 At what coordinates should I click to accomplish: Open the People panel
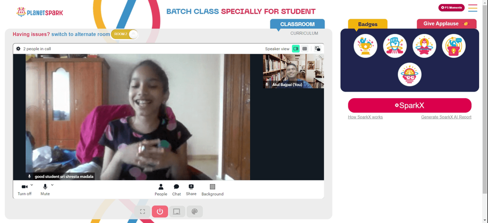[x=161, y=190]
